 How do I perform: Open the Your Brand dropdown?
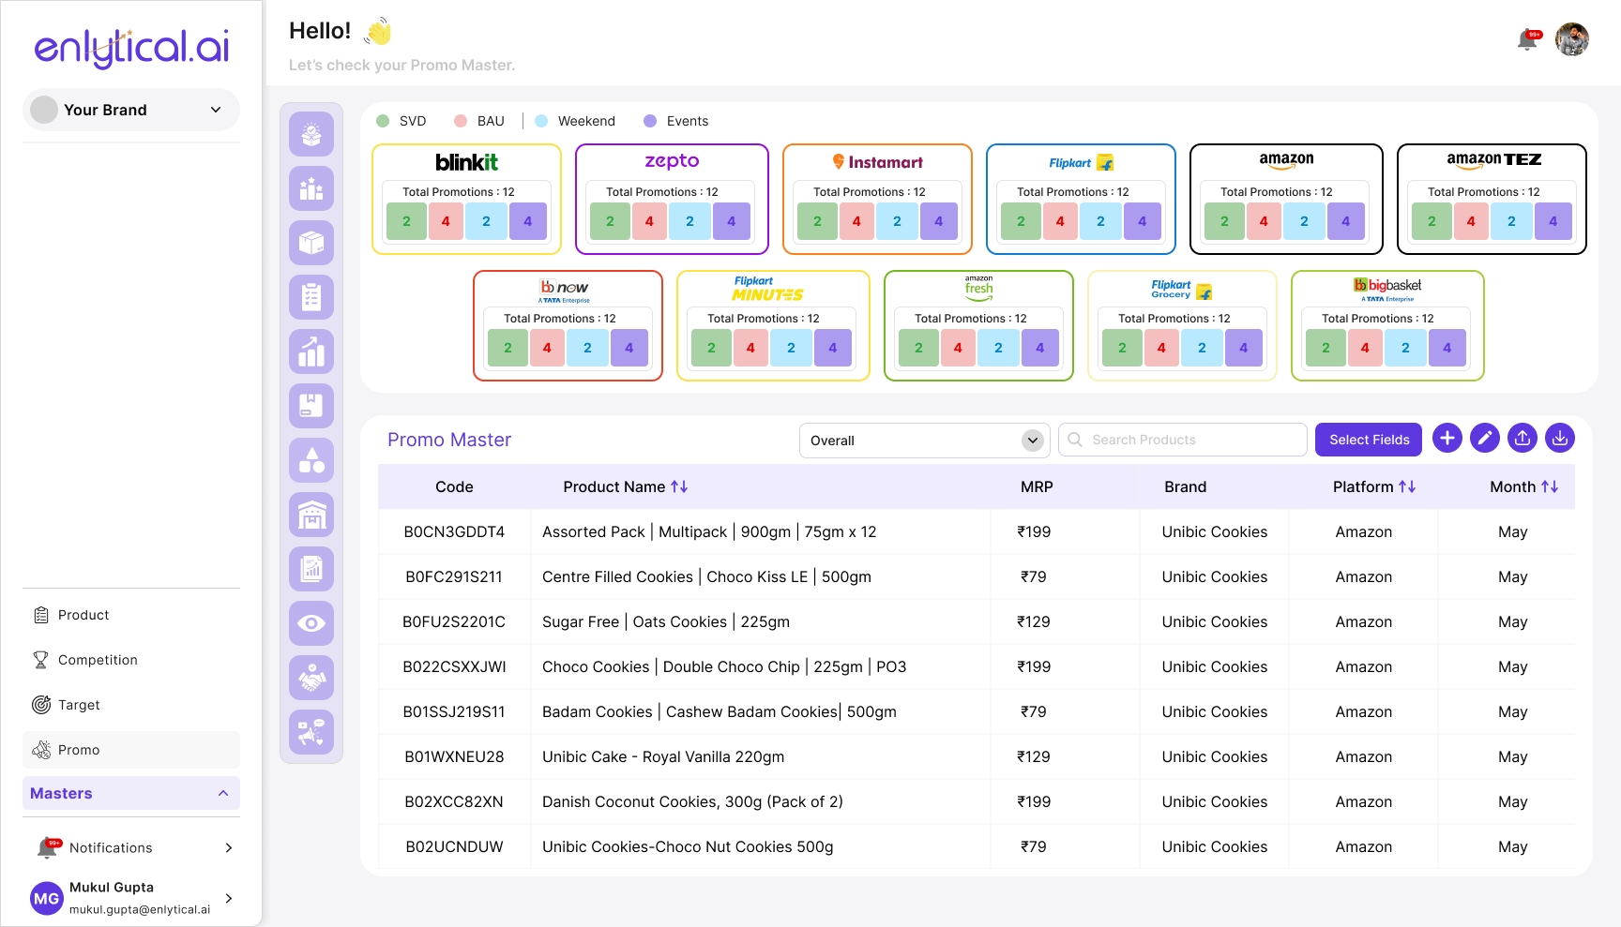point(131,110)
